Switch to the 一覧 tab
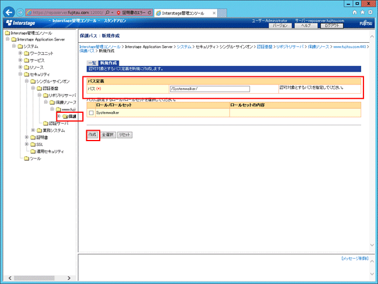This screenshot has height=284, width=378. pyautogui.click(x=92, y=62)
